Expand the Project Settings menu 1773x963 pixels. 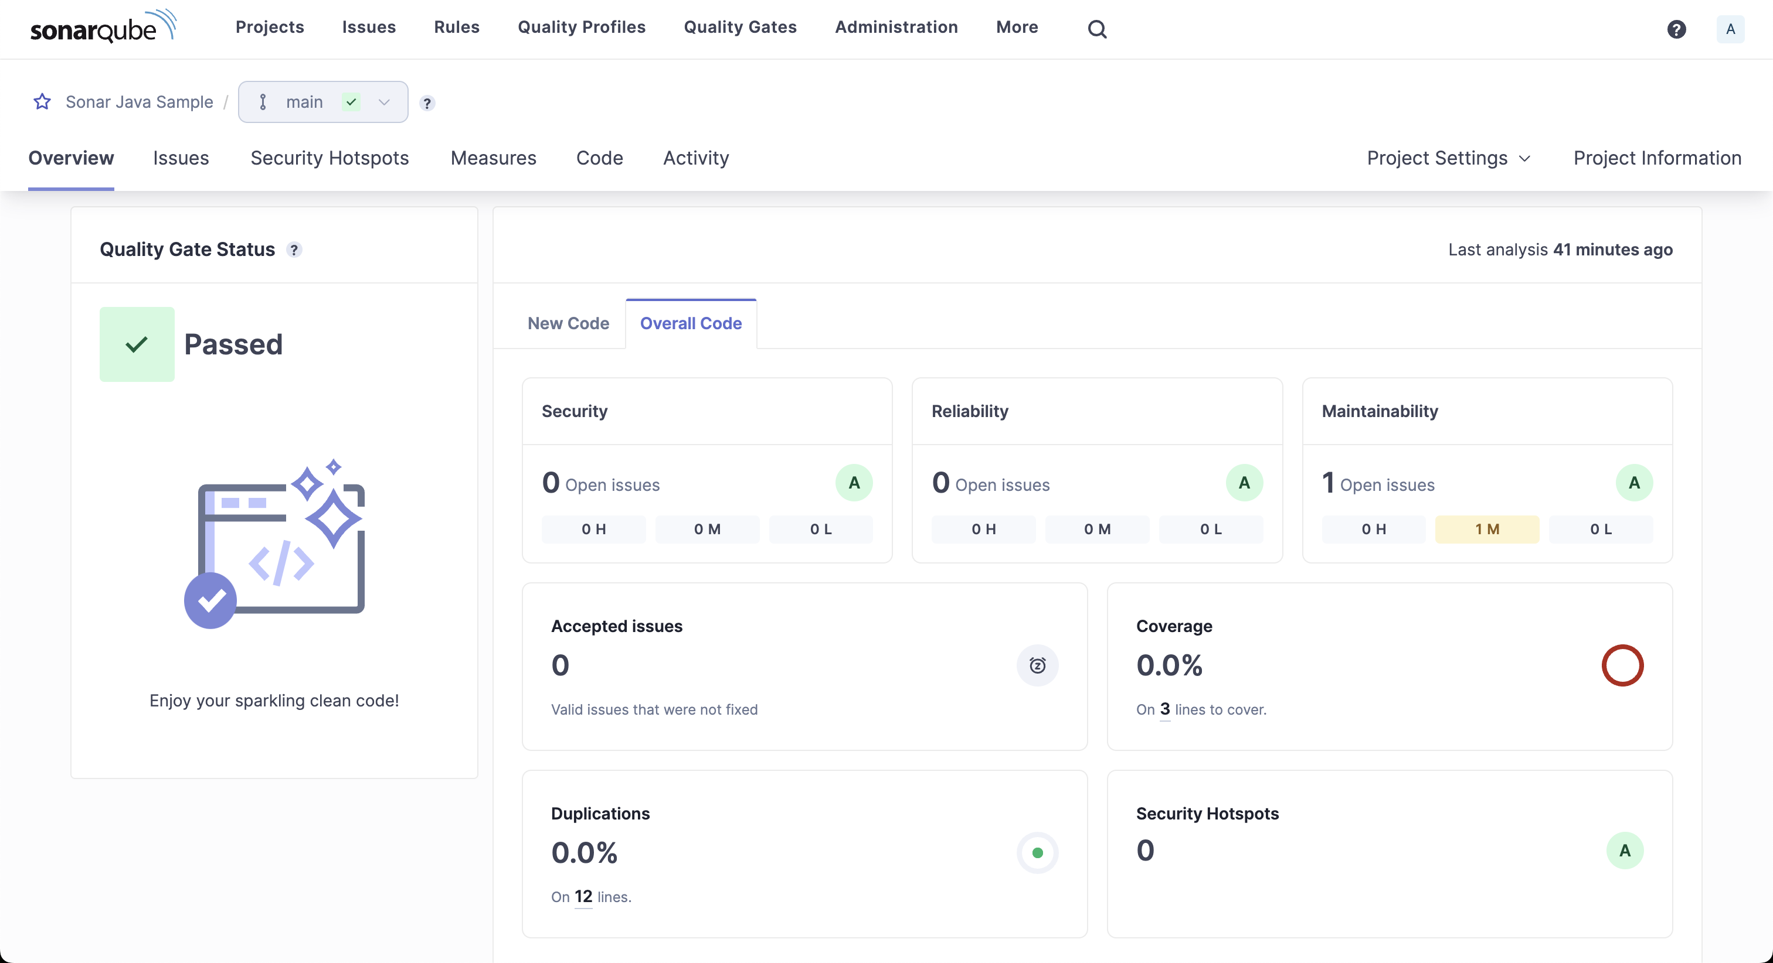1448,158
